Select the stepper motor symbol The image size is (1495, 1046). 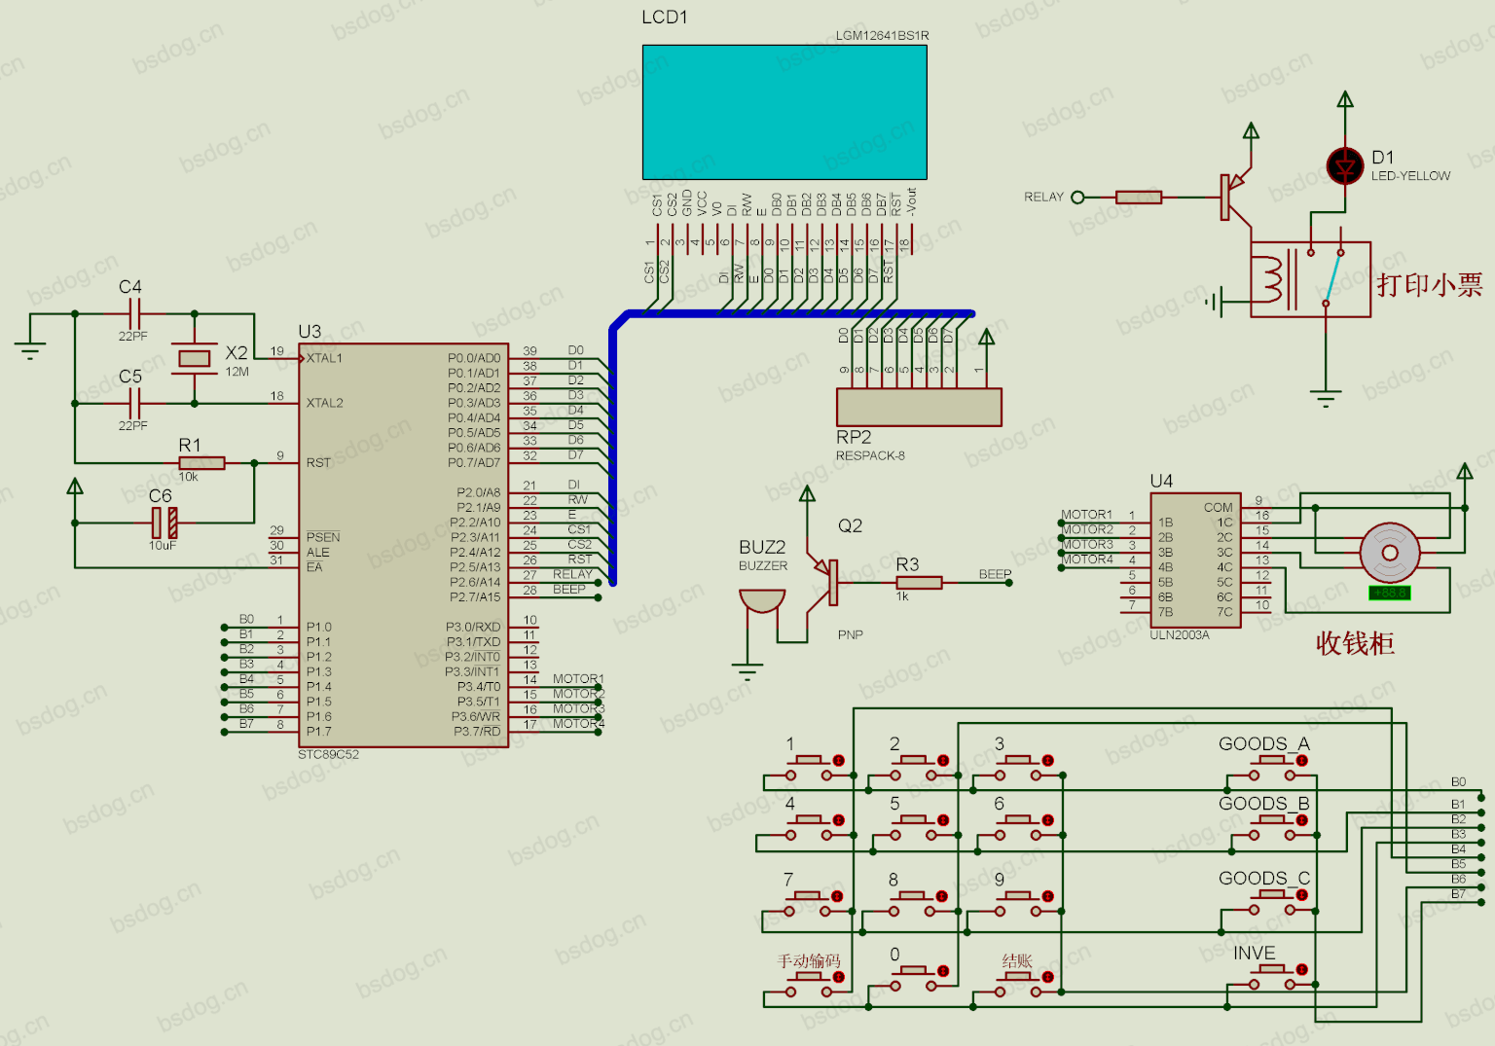[1390, 553]
